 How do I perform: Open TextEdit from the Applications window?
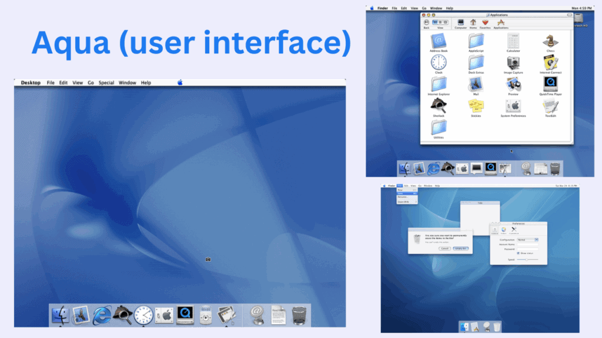[x=550, y=107]
